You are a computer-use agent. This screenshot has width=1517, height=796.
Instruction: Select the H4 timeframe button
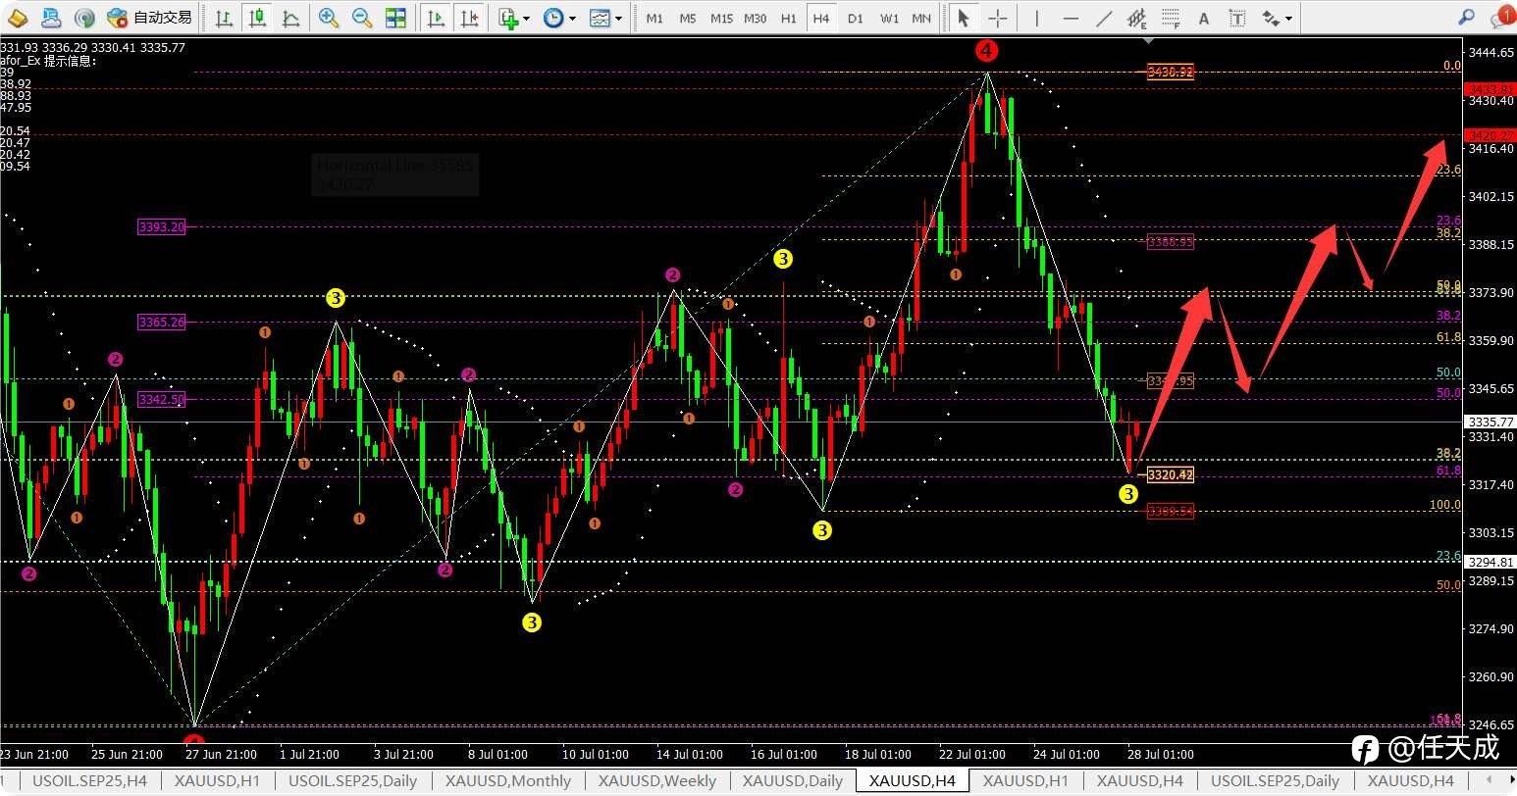click(x=821, y=18)
